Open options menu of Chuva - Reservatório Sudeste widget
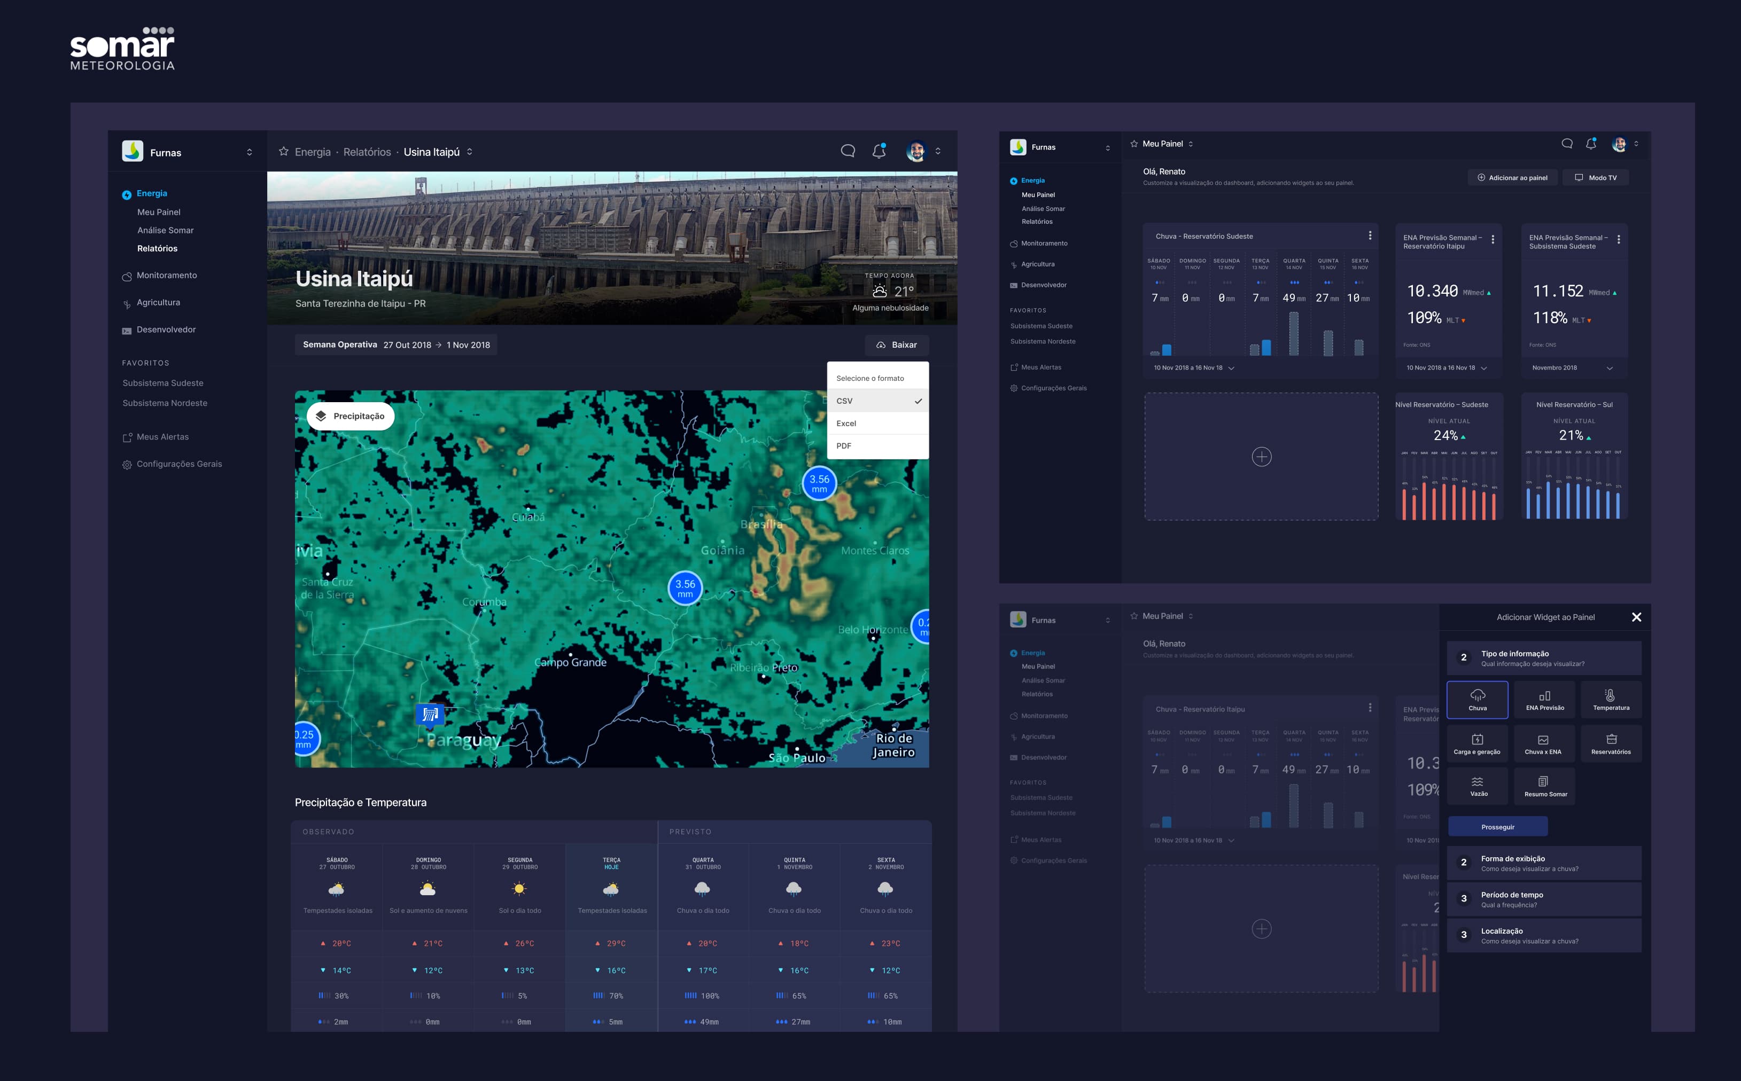This screenshot has width=1741, height=1081. pyautogui.click(x=1370, y=235)
